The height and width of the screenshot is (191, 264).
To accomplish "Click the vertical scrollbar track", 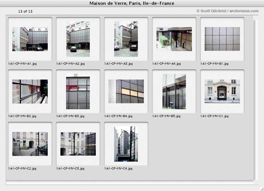I will point(255,100).
